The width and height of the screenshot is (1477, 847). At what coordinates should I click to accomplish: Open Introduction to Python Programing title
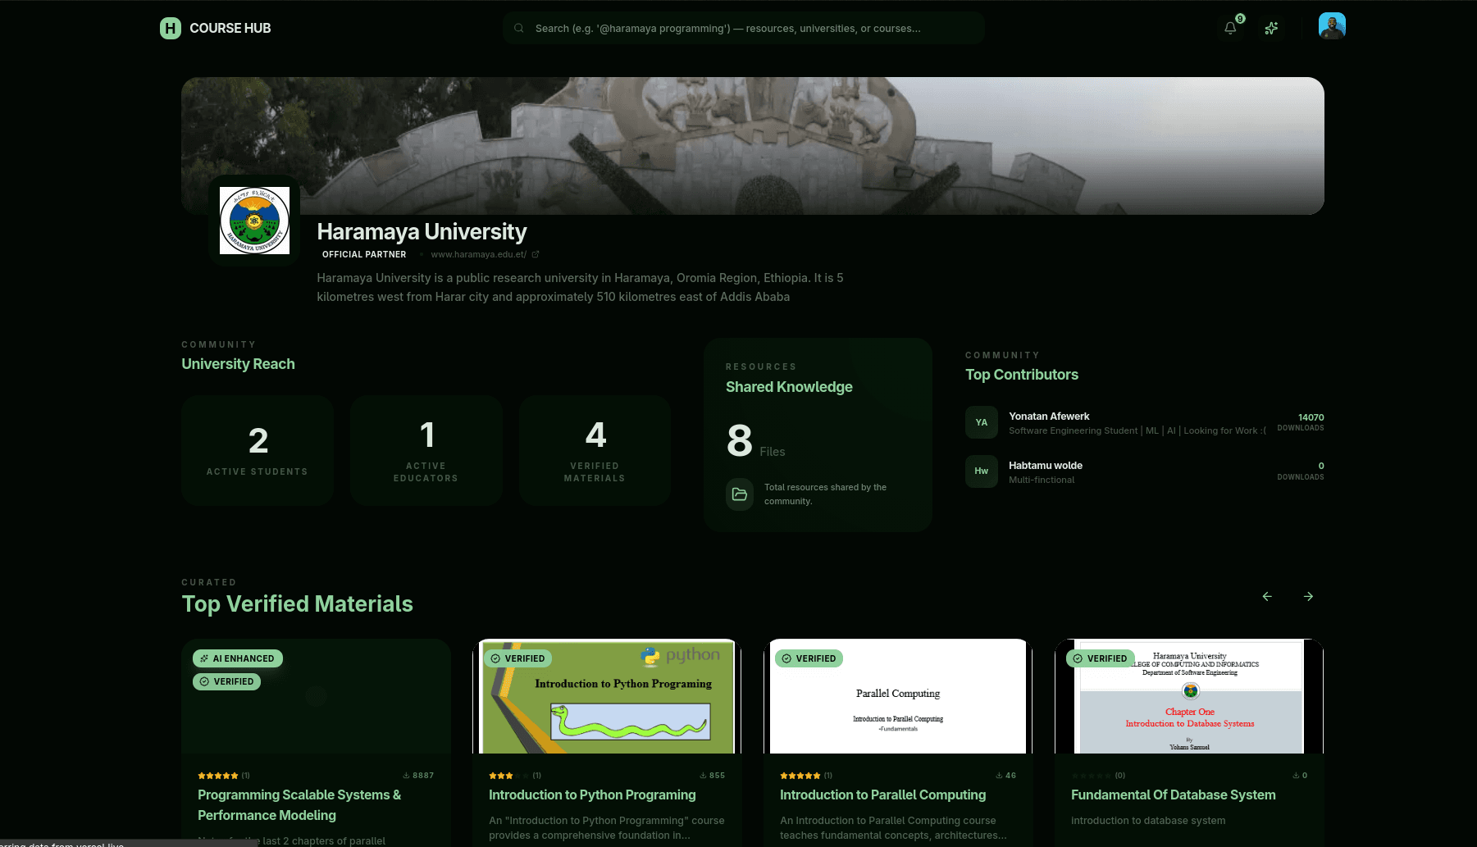pyautogui.click(x=592, y=795)
